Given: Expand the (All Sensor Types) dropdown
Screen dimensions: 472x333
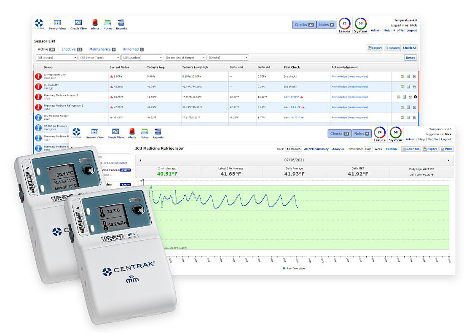Looking at the screenshot, I should click(x=99, y=57).
